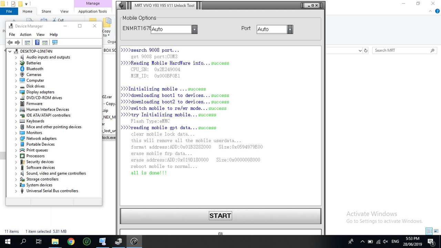Click the Search MRT input box
441x248 pixels.
tap(405, 50)
